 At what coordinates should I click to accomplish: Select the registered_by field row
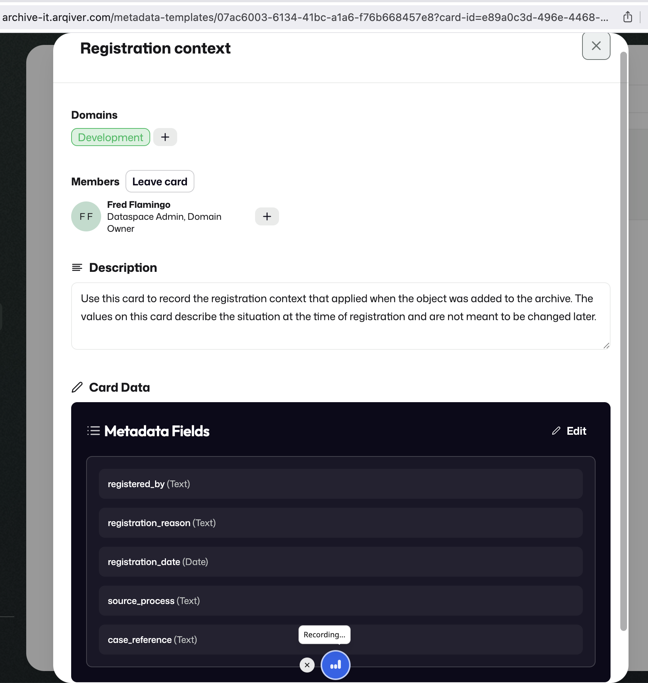point(341,484)
